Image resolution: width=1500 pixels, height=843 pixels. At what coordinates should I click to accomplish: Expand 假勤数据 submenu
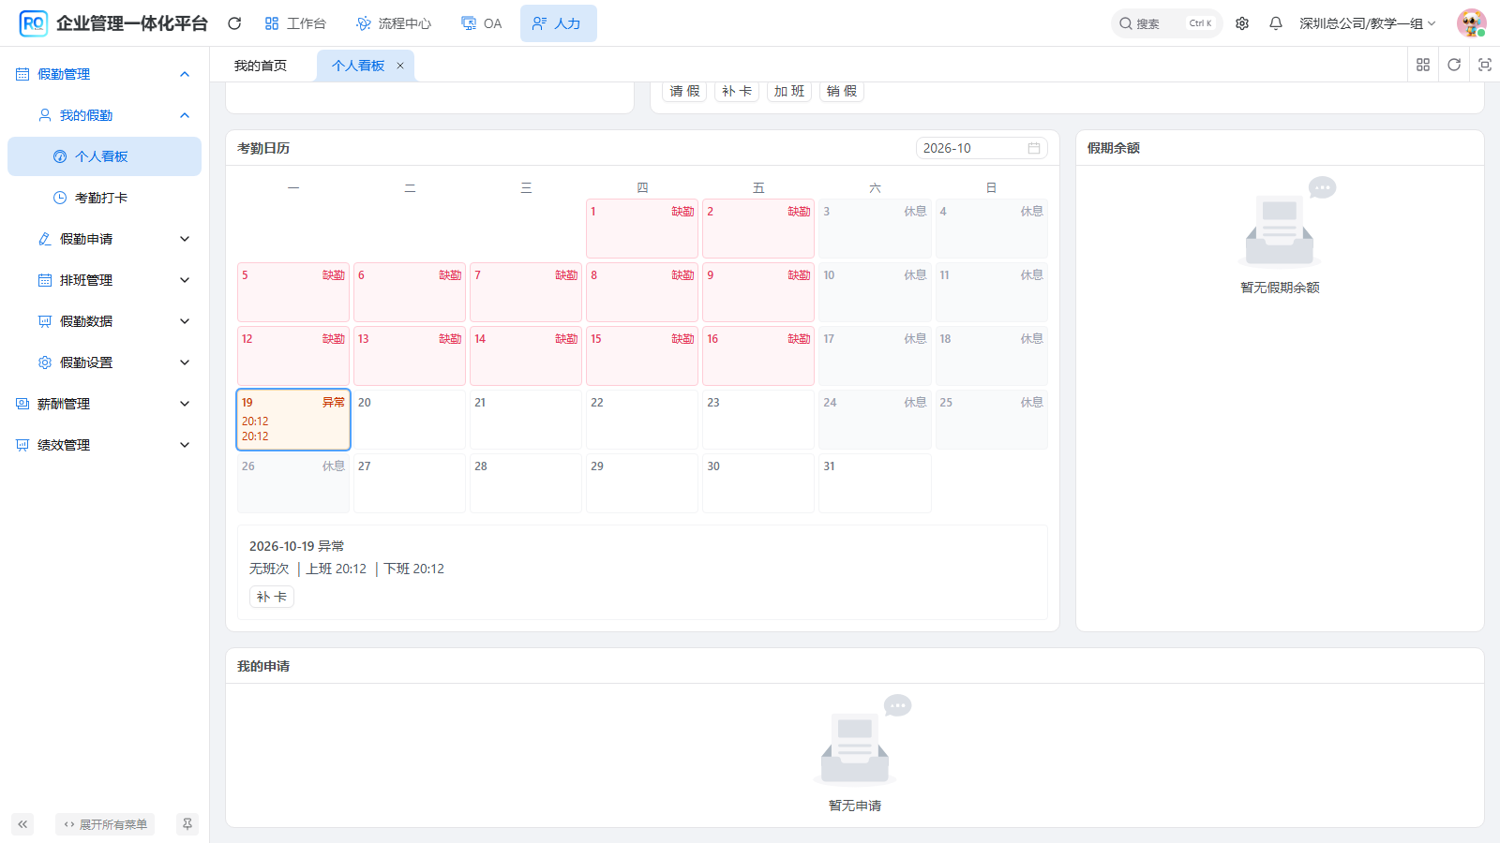coord(104,321)
